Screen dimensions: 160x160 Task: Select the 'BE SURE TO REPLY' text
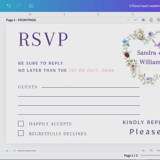[x=40, y=63]
